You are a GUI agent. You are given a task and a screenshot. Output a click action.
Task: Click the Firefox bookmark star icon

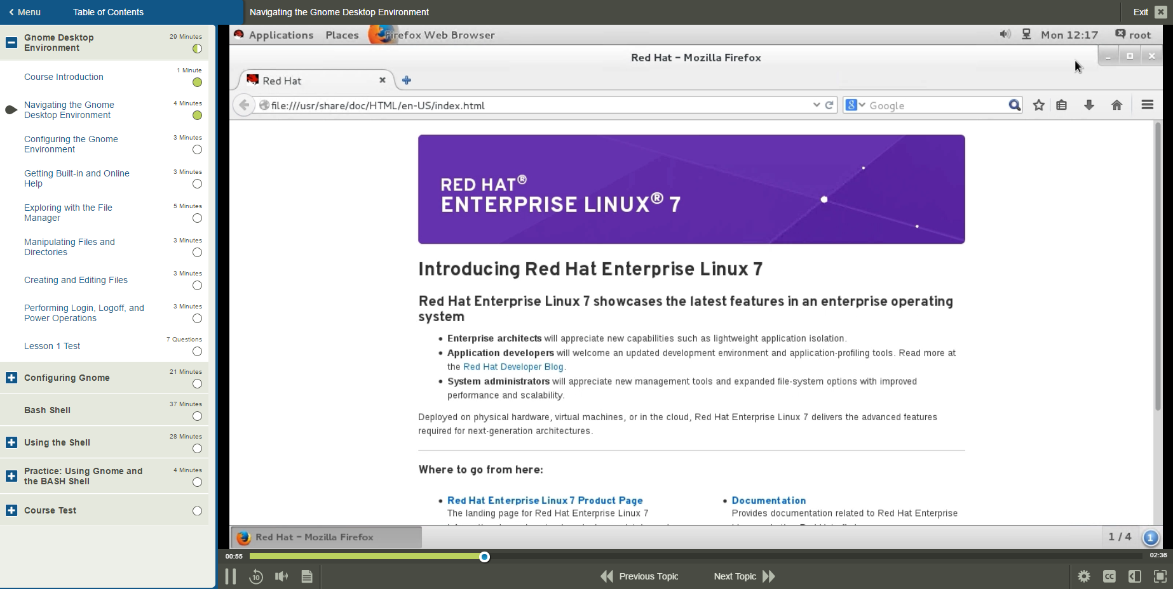coord(1039,105)
